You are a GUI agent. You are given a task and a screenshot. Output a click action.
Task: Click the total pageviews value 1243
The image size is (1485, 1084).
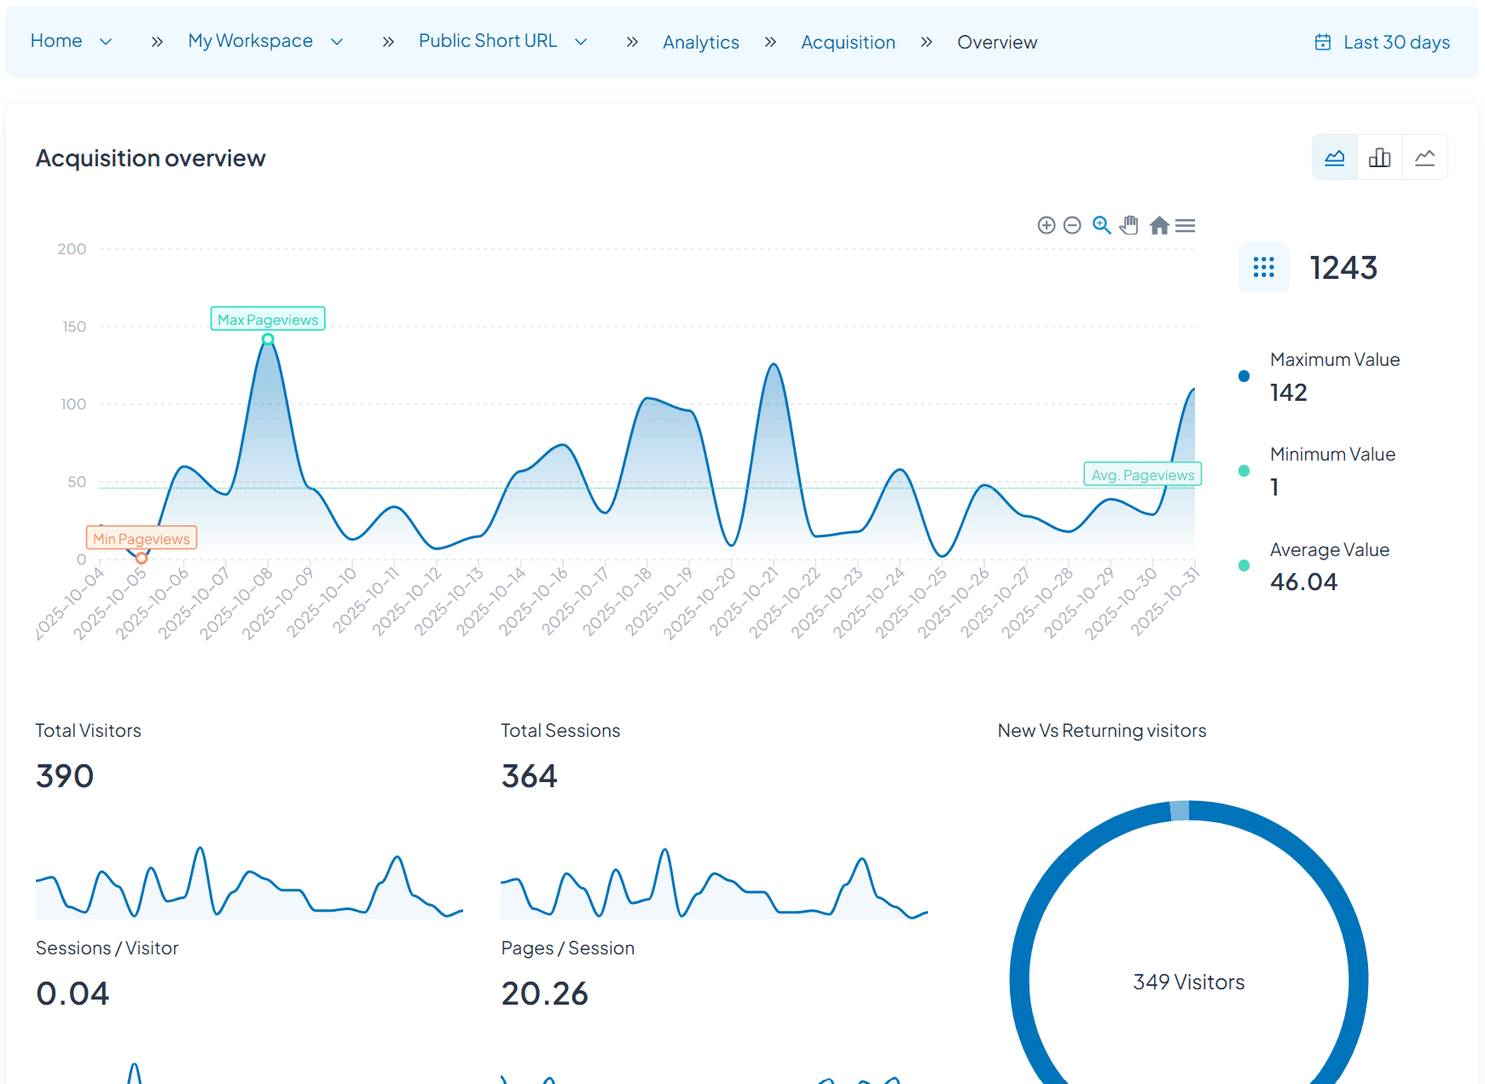click(1343, 268)
